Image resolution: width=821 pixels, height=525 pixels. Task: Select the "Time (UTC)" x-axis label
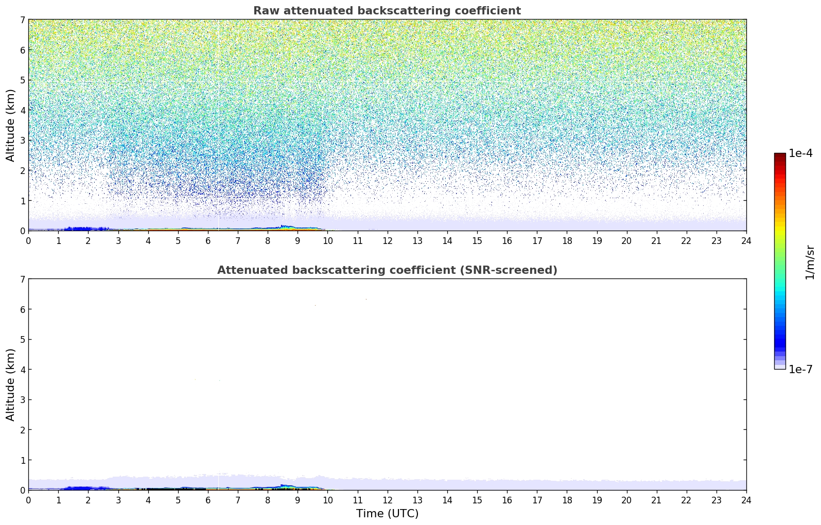point(387,513)
